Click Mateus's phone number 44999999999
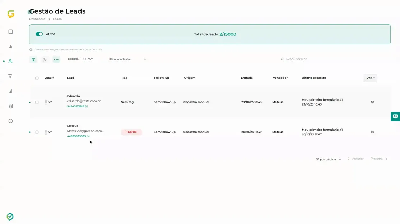 click(x=76, y=136)
